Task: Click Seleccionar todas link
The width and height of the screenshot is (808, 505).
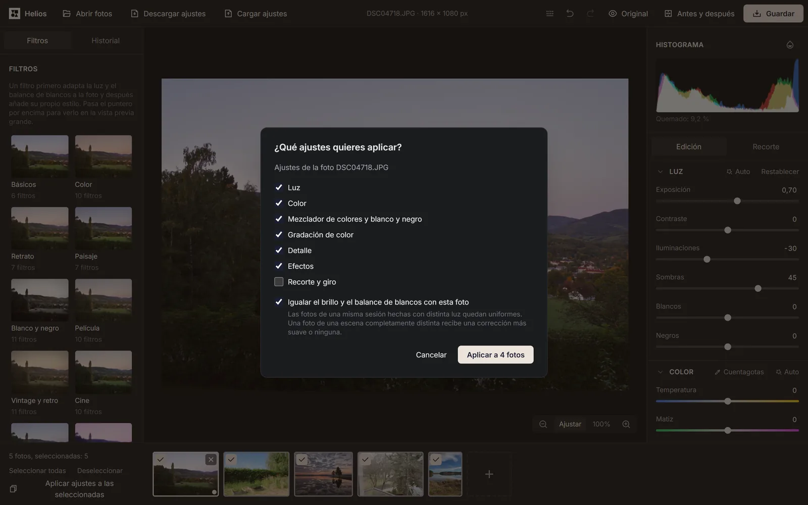Action: tap(37, 471)
